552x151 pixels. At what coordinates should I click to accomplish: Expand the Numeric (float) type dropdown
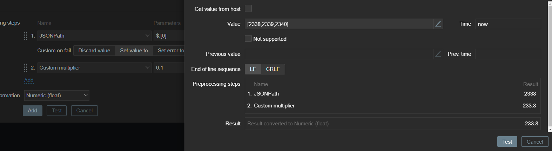(56, 96)
